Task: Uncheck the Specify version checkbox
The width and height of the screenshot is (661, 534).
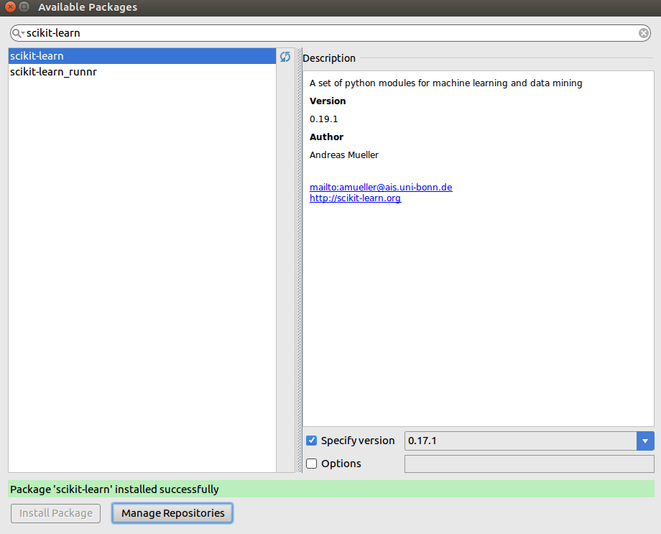Action: pos(311,441)
